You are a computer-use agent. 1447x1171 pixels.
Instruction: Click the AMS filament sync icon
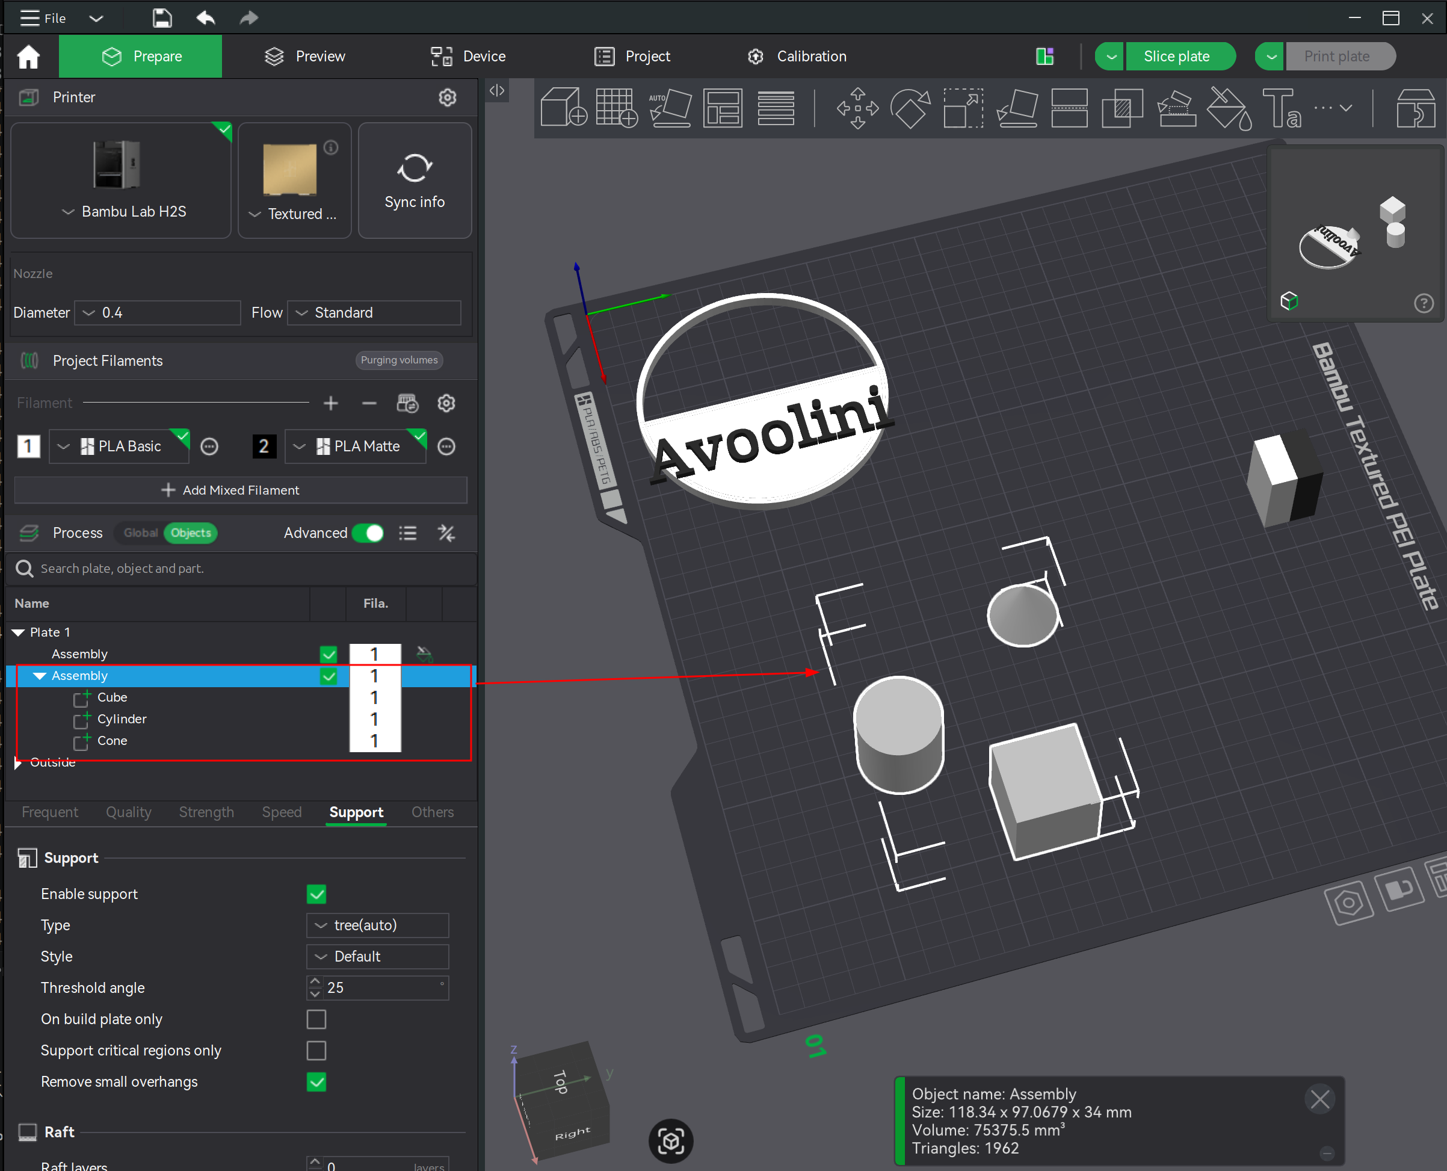pos(407,403)
